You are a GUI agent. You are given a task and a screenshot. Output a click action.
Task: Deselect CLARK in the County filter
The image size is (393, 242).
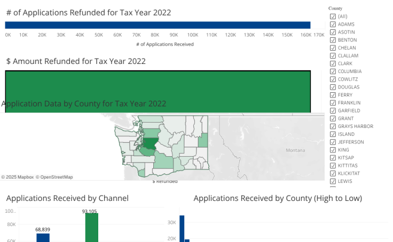(333, 63)
